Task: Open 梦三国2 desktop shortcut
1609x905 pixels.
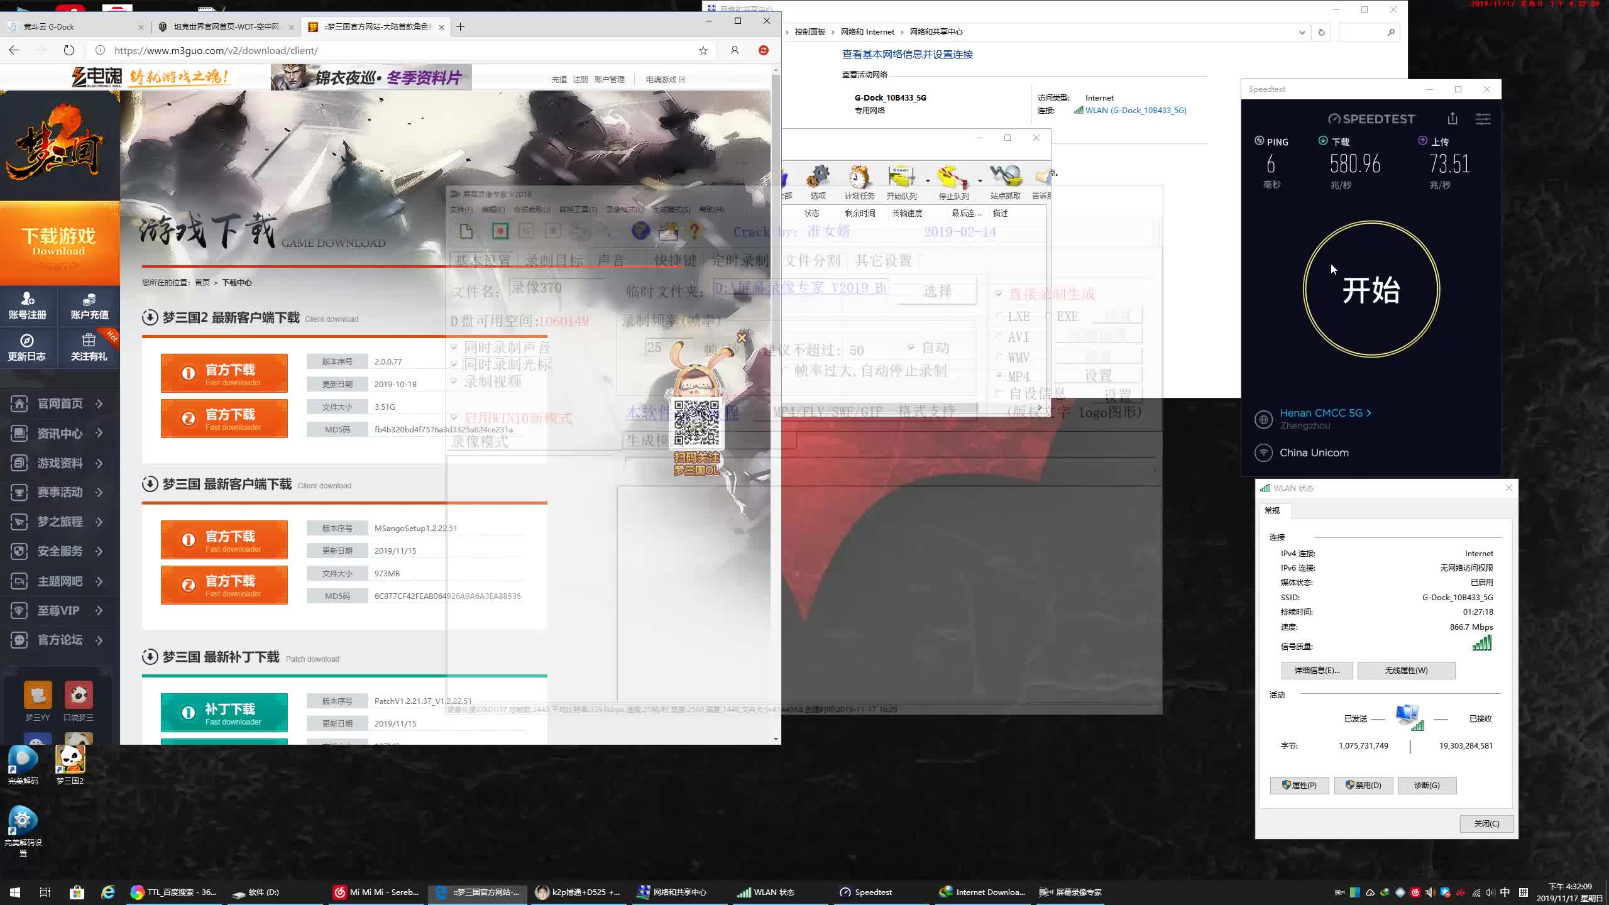Action: [70, 765]
